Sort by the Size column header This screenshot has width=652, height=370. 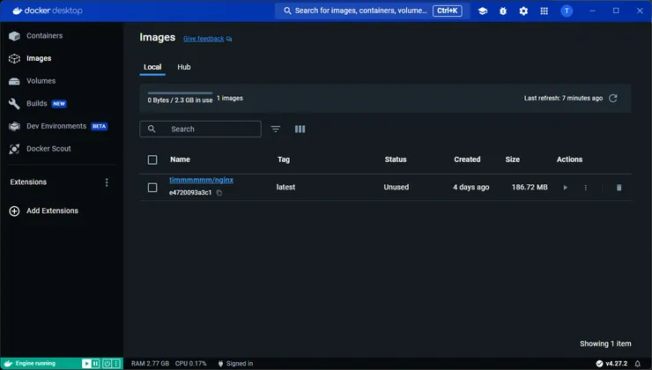512,159
